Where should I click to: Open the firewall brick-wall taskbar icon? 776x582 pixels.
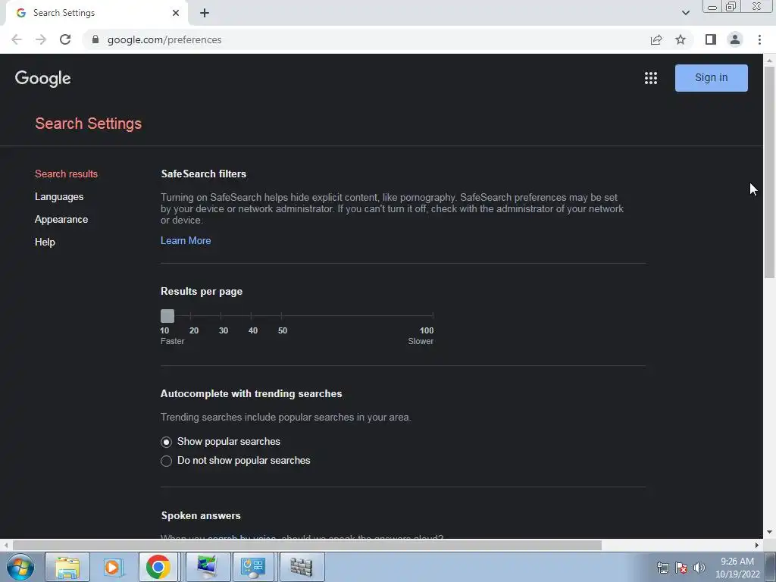click(302, 567)
